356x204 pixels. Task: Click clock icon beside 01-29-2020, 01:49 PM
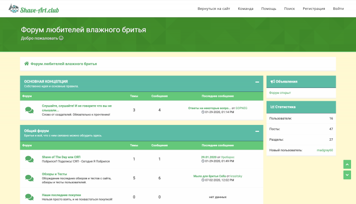203,161
